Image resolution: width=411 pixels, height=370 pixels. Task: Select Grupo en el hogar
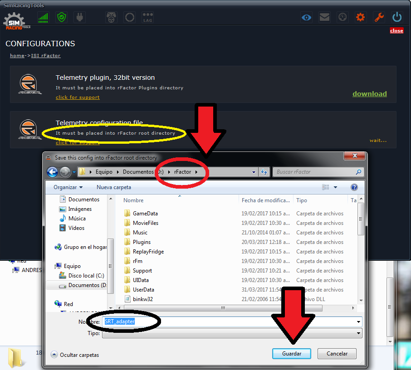point(80,247)
